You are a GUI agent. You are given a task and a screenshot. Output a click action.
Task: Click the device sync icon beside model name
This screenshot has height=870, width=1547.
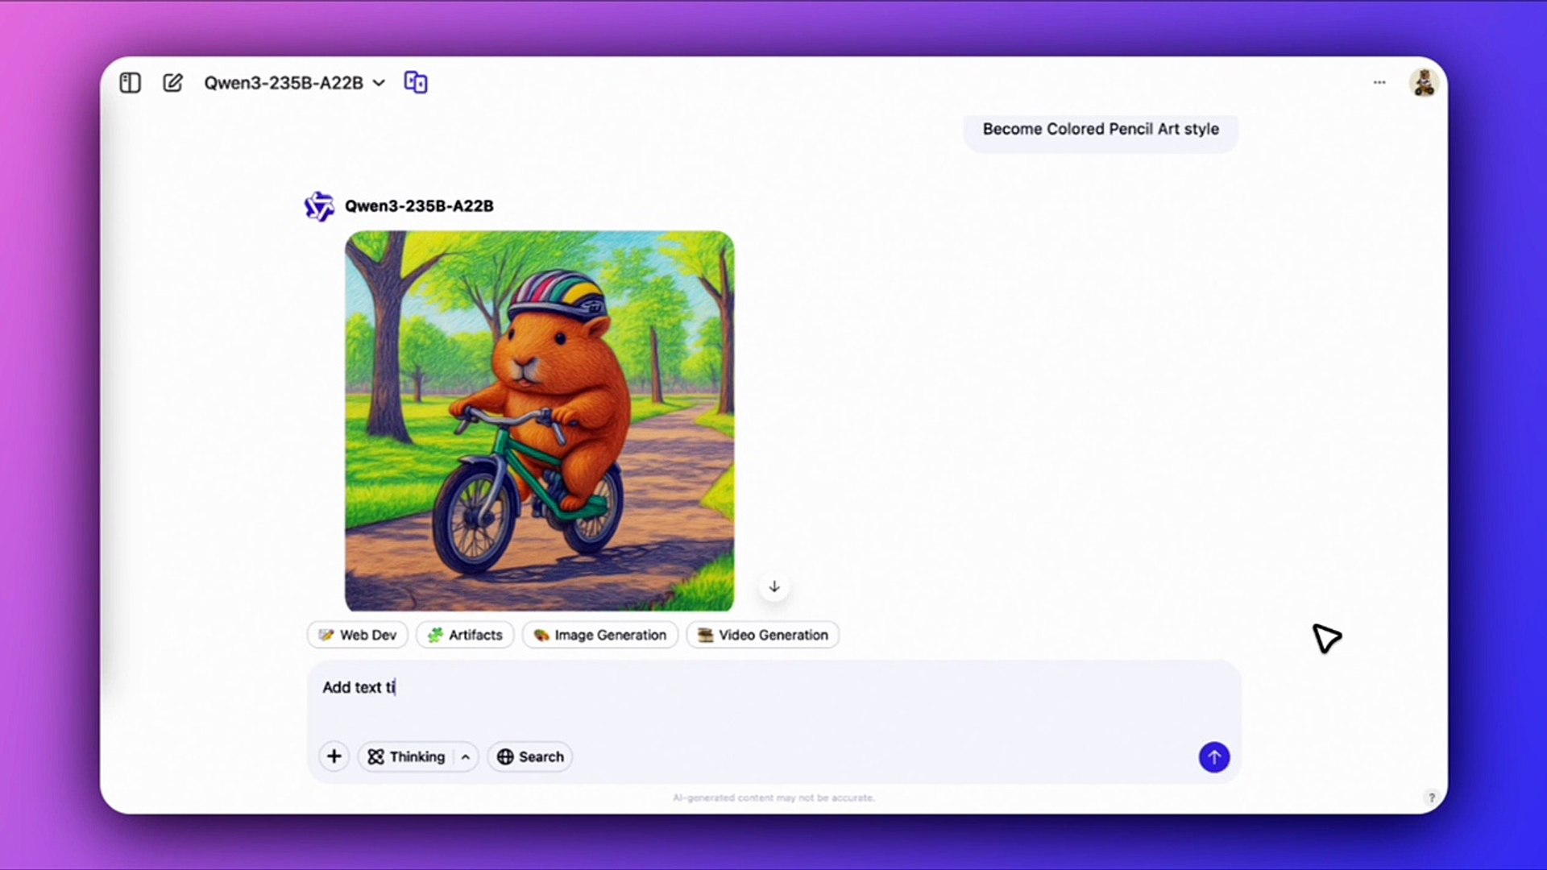[x=415, y=82]
